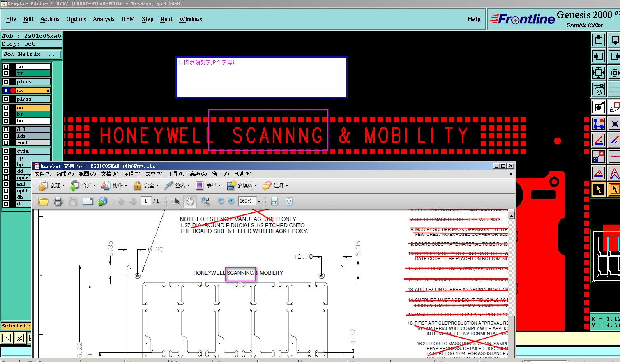The image size is (620, 362).
Task: Click the email envelope icon in Acrobat
Action: [x=88, y=201]
